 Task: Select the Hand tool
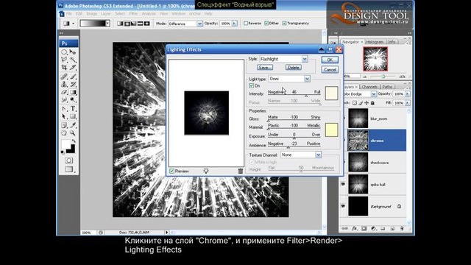click(64, 132)
